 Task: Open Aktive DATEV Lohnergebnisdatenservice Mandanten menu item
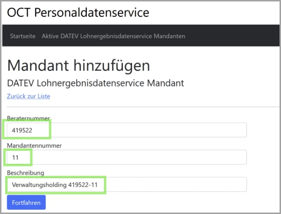113,36
